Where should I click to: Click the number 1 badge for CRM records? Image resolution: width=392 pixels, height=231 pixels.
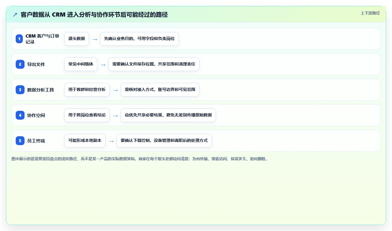pos(19,39)
